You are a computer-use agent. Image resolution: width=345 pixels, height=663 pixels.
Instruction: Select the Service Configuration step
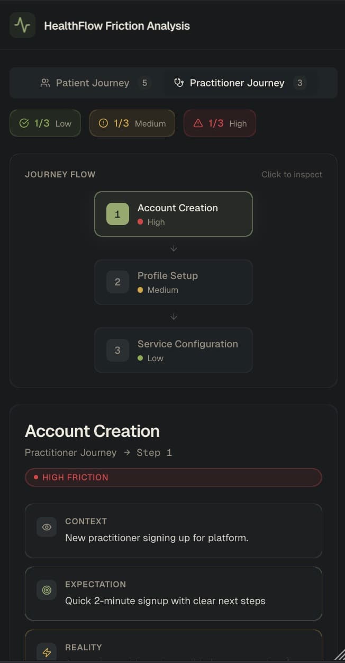[174, 350]
